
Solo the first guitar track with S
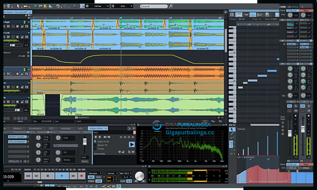(x=4, y=26)
